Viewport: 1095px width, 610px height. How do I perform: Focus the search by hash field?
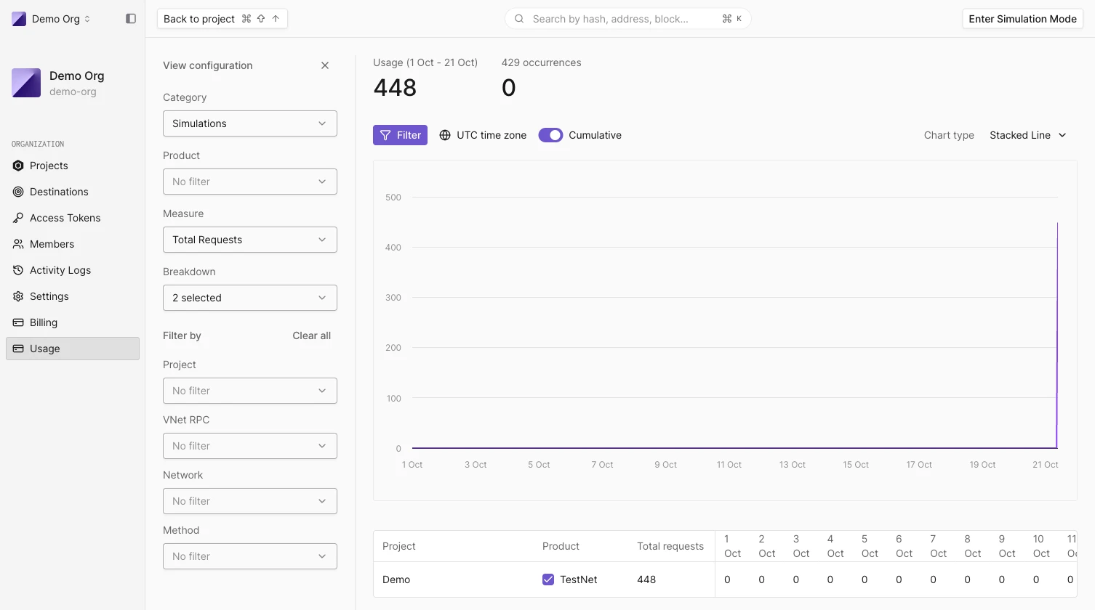click(628, 19)
